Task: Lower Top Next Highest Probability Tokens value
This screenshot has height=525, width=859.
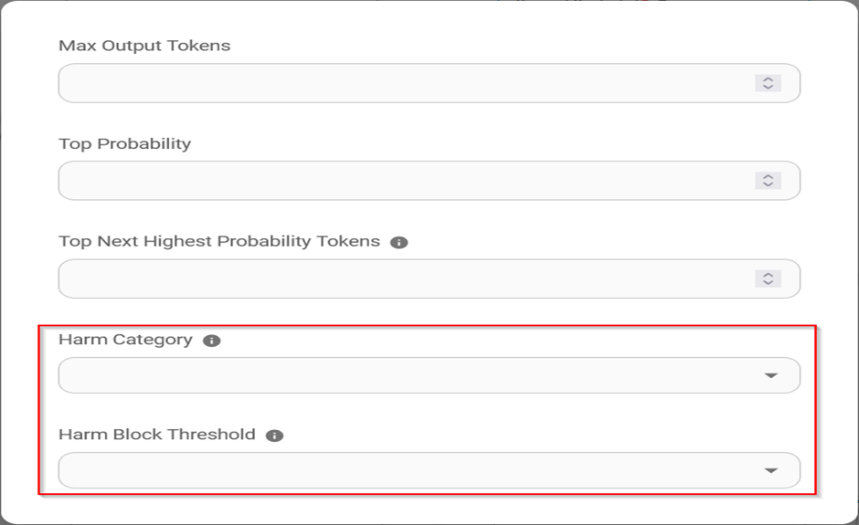Action: pos(769,282)
